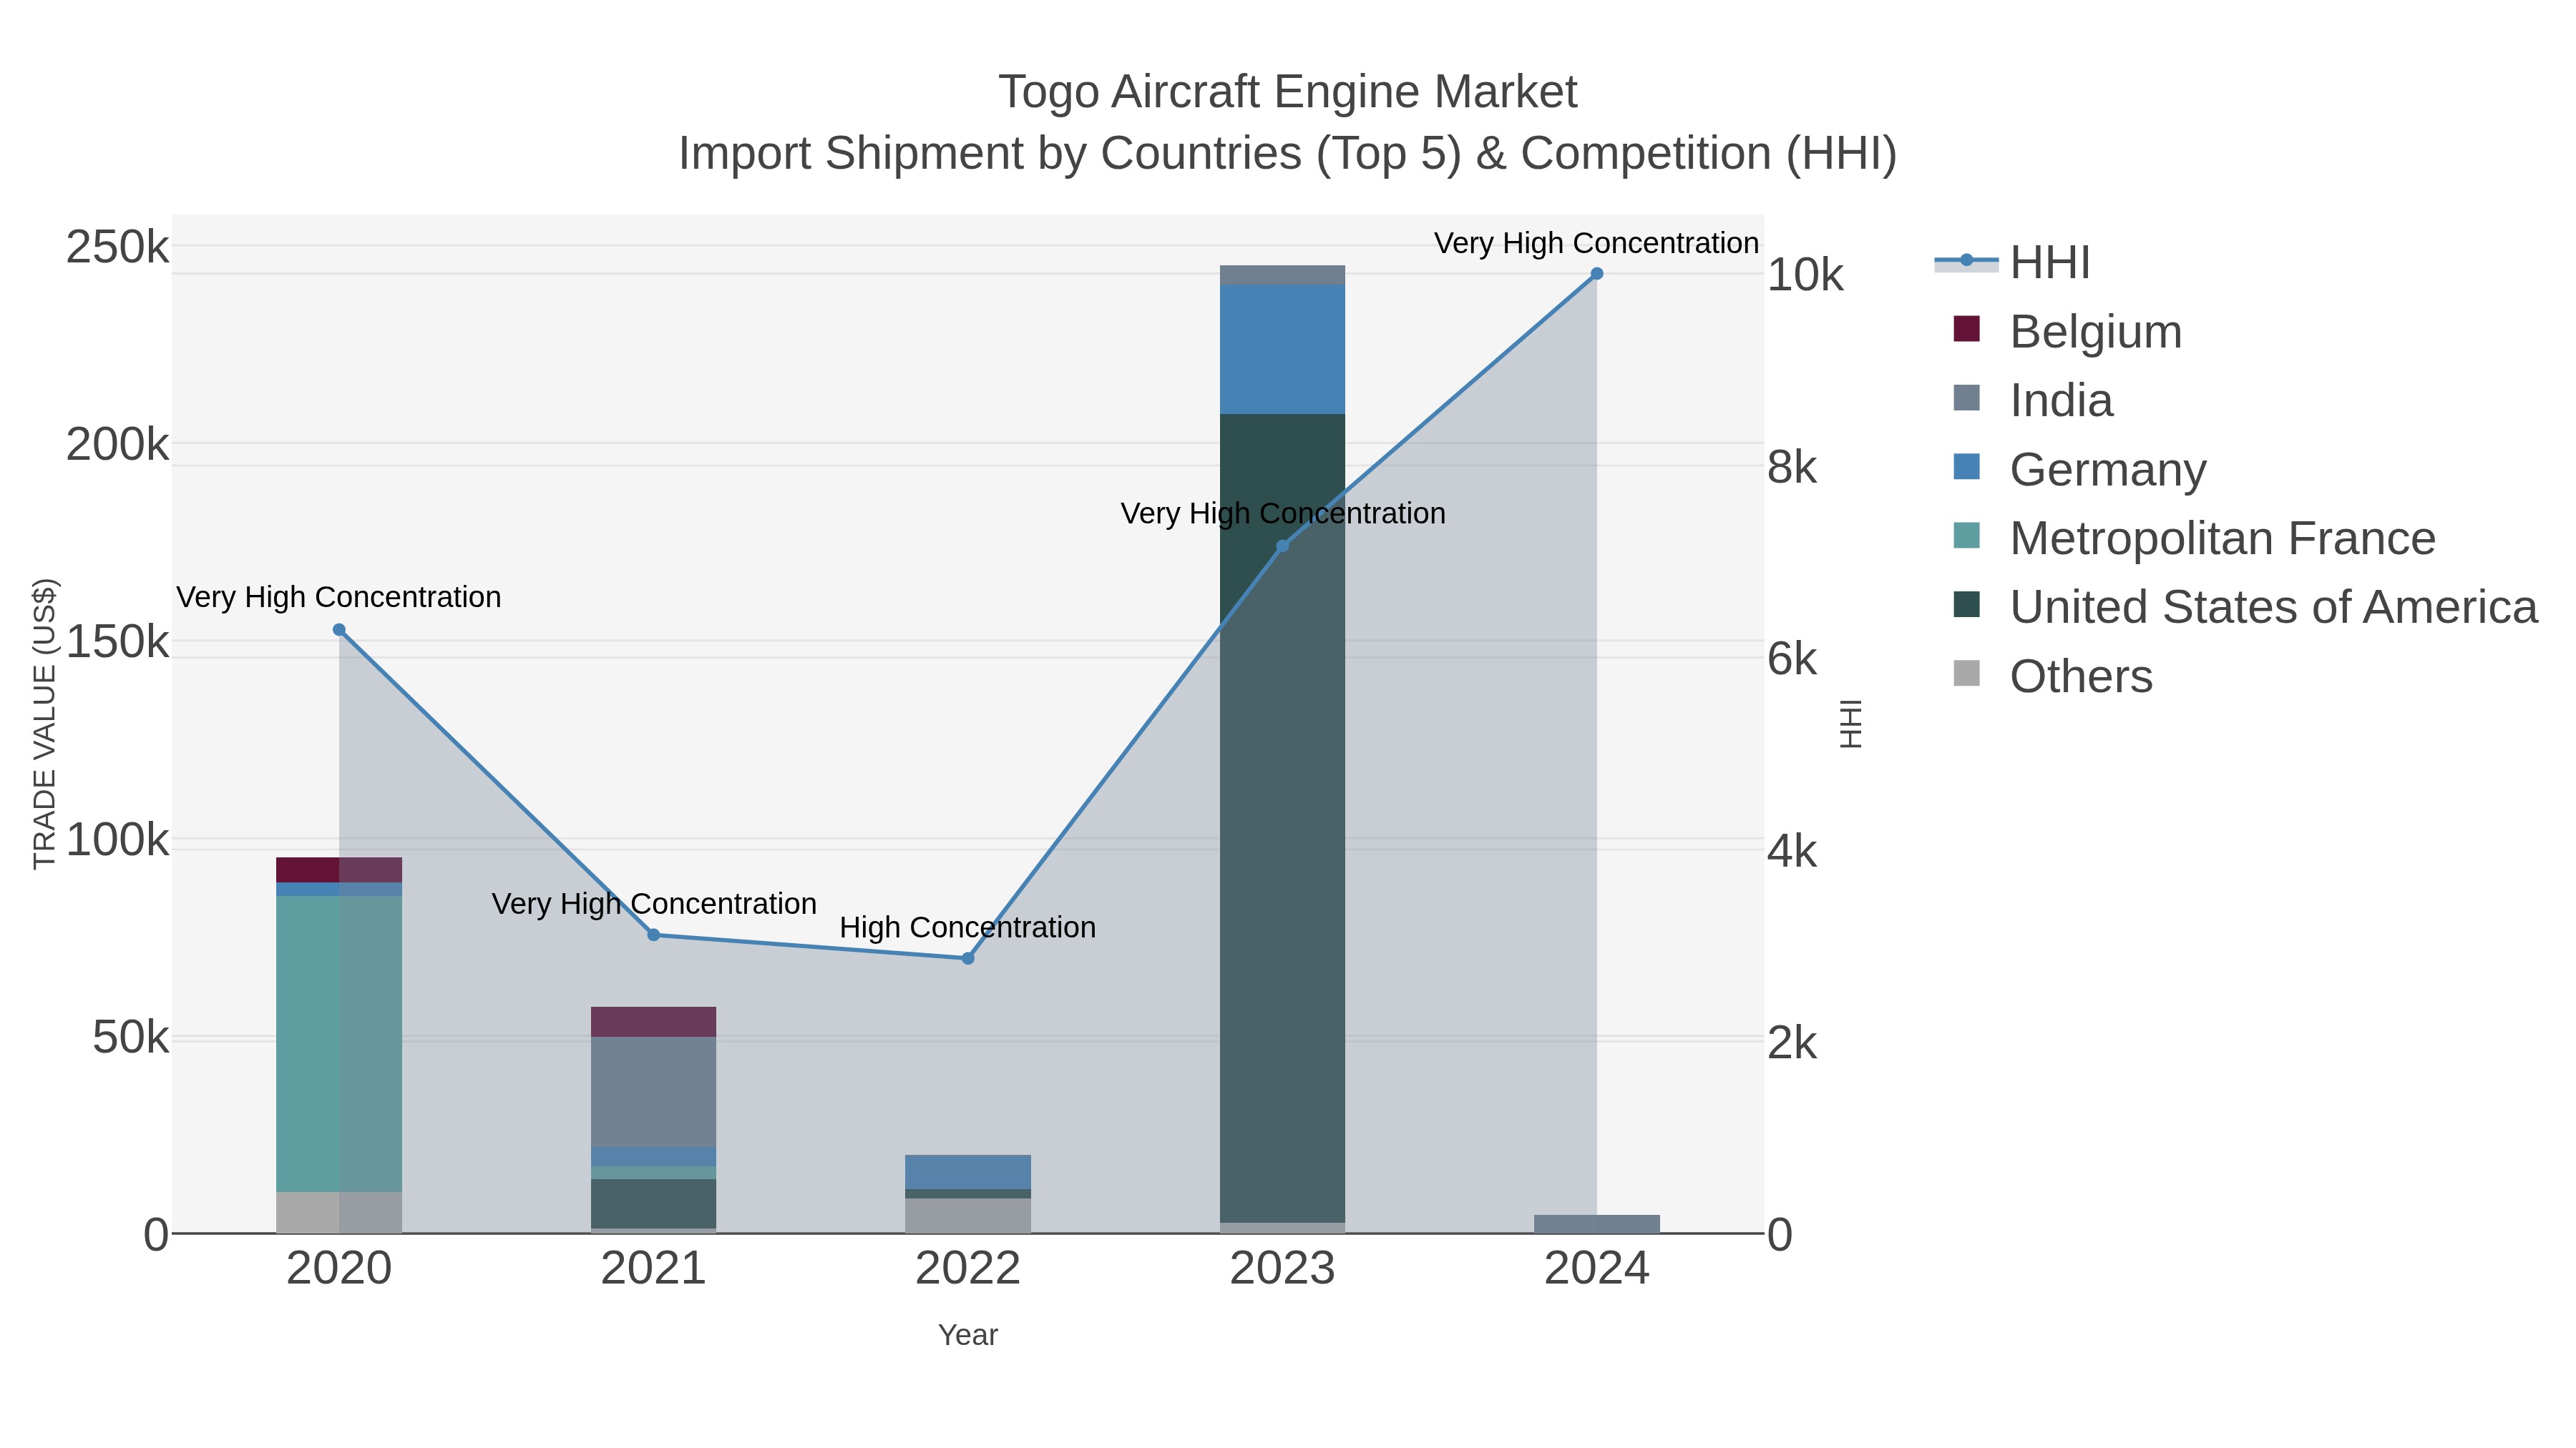
Task: Click the HHI right axis title
Action: tap(1851, 724)
